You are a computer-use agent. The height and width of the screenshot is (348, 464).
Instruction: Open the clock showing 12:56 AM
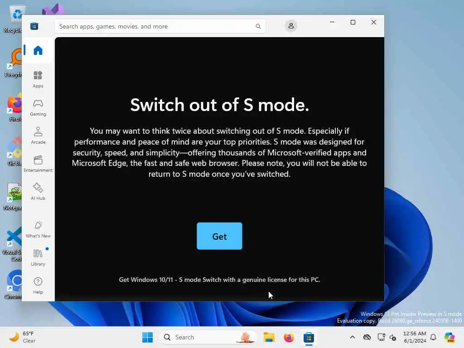tap(415, 337)
